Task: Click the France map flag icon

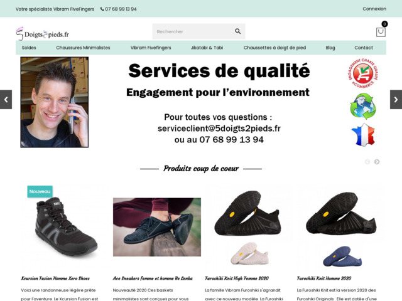Action: [362, 135]
